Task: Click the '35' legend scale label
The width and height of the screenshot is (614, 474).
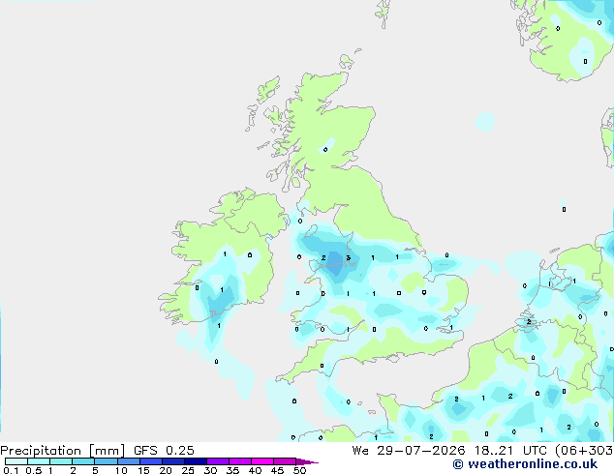Action: pos(233,470)
